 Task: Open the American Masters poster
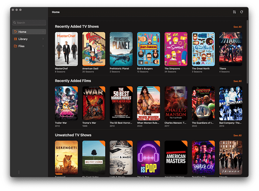tap(176, 157)
